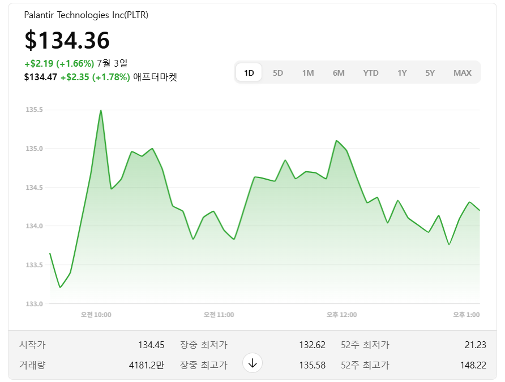Click the 135.58 intraday high value
This screenshot has width=505, height=382.
point(312,365)
